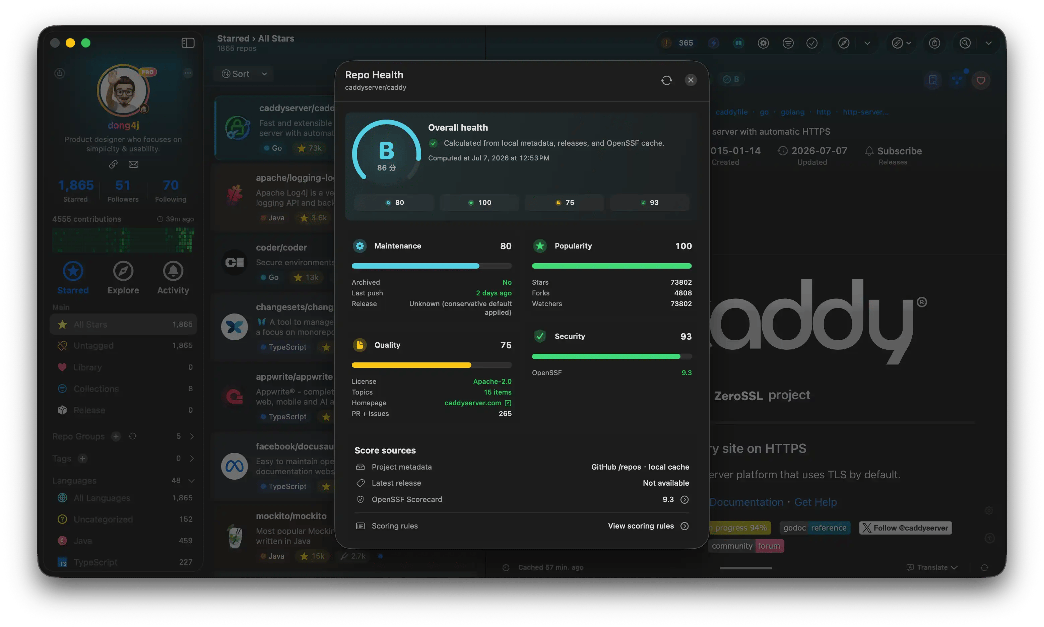Click the golang topic tag

tap(792, 112)
